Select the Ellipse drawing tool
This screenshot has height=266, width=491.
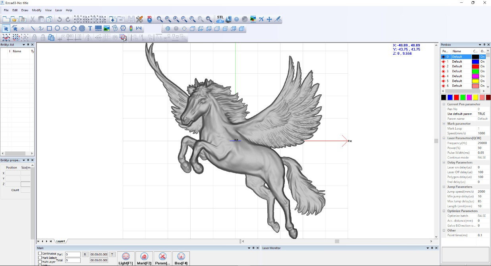tap(66, 28)
